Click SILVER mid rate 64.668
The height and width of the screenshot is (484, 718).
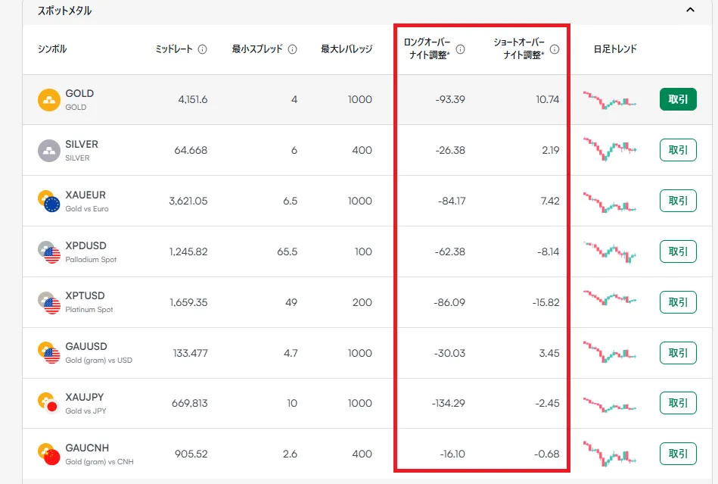pos(191,150)
